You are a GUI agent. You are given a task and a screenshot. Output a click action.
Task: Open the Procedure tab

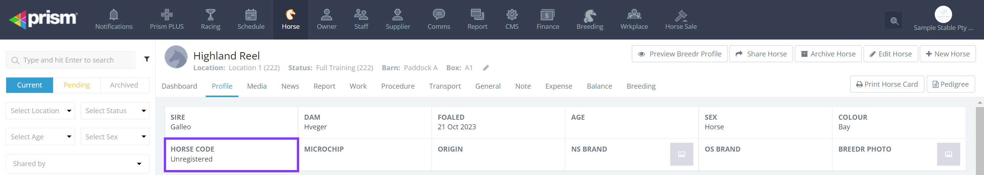[398, 86]
